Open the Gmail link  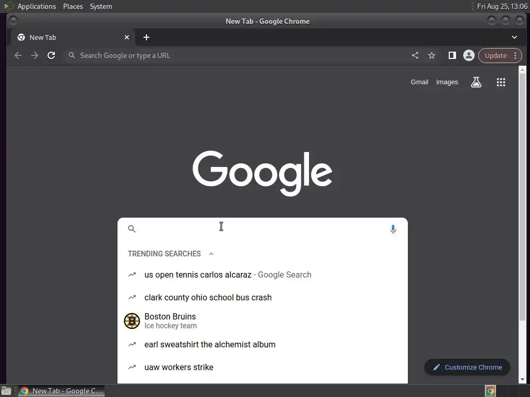419,82
